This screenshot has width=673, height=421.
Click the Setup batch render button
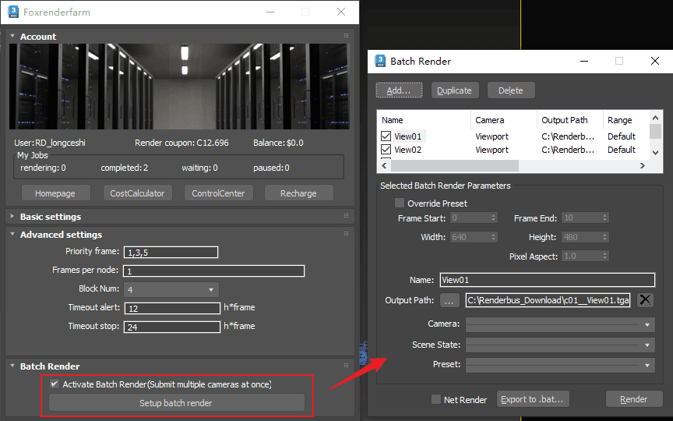point(176,403)
